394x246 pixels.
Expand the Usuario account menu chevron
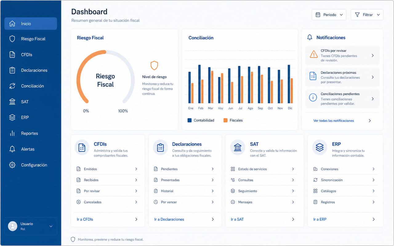coord(51,226)
